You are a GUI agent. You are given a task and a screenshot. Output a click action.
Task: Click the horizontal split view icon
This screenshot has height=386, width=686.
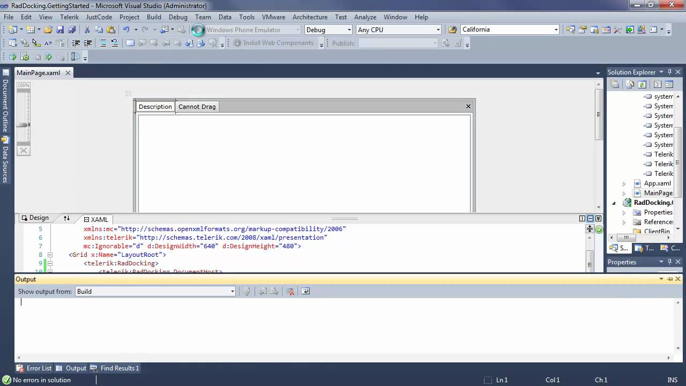[590, 218]
